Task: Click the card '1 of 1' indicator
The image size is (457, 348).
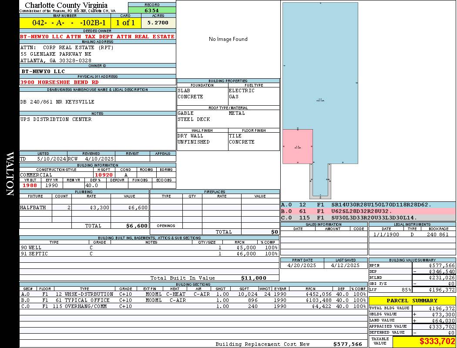Action: coord(125,23)
